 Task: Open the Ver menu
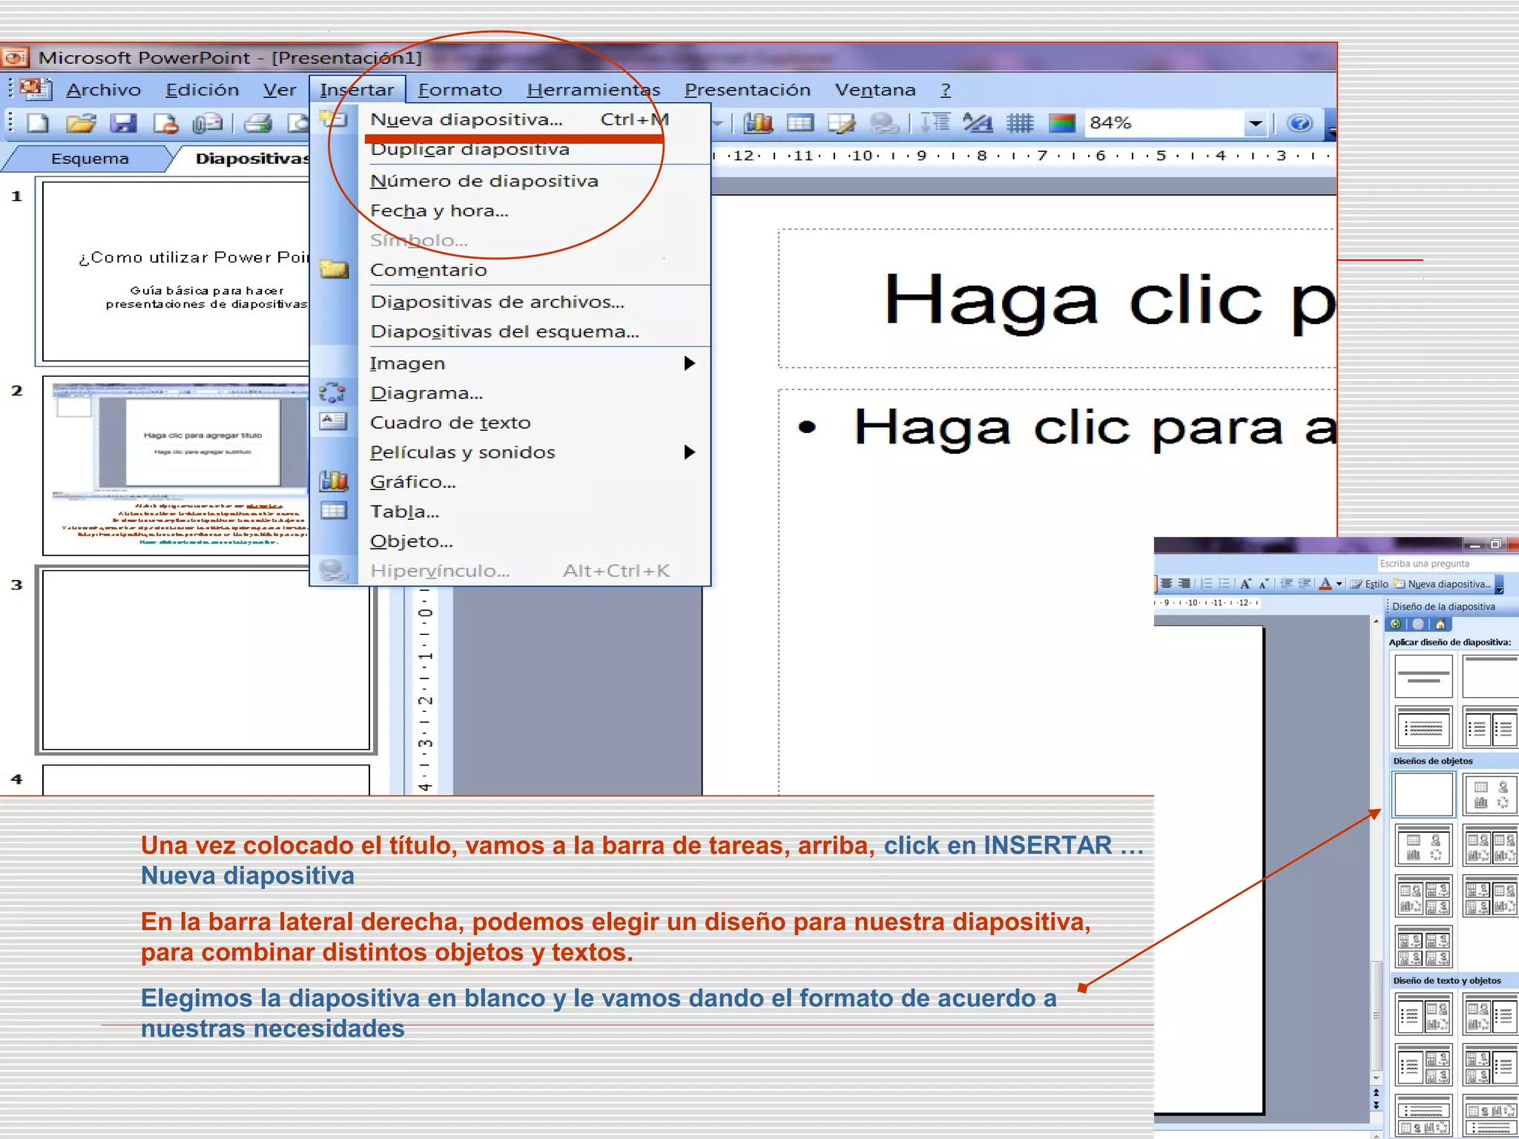click(x=279, y=90)
